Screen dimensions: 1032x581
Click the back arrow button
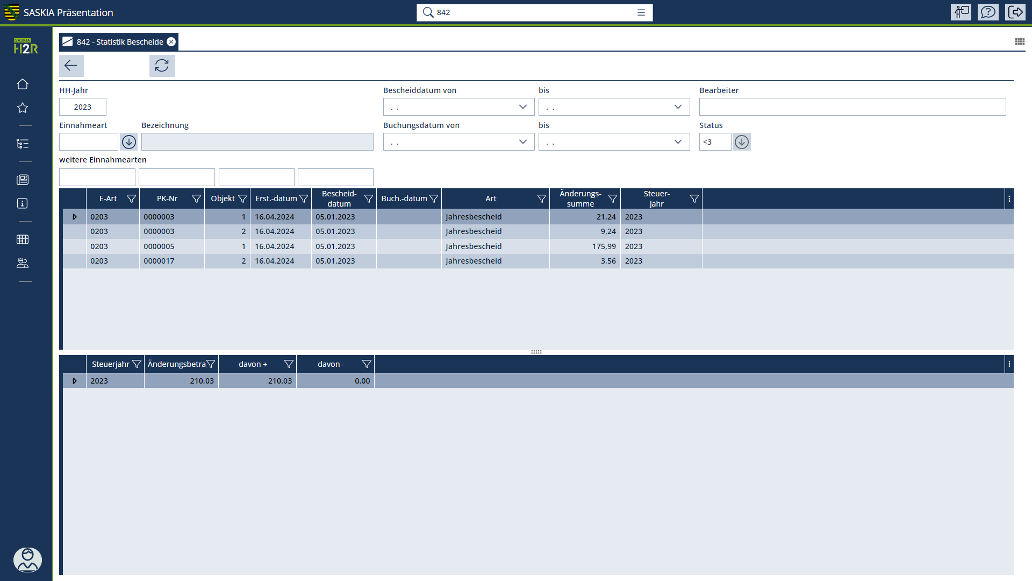[x=71, y=66]
